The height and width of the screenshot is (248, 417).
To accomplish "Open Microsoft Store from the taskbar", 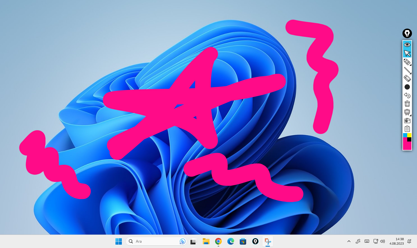I will tap(243, 241).
